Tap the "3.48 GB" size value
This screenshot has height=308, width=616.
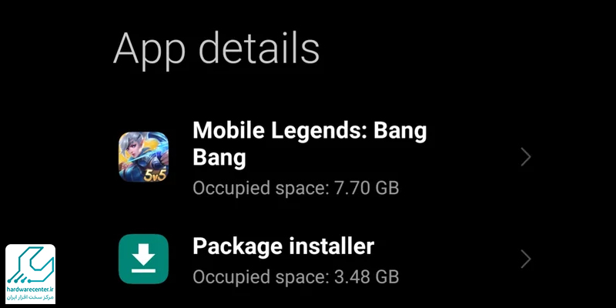tap(367, 276)
